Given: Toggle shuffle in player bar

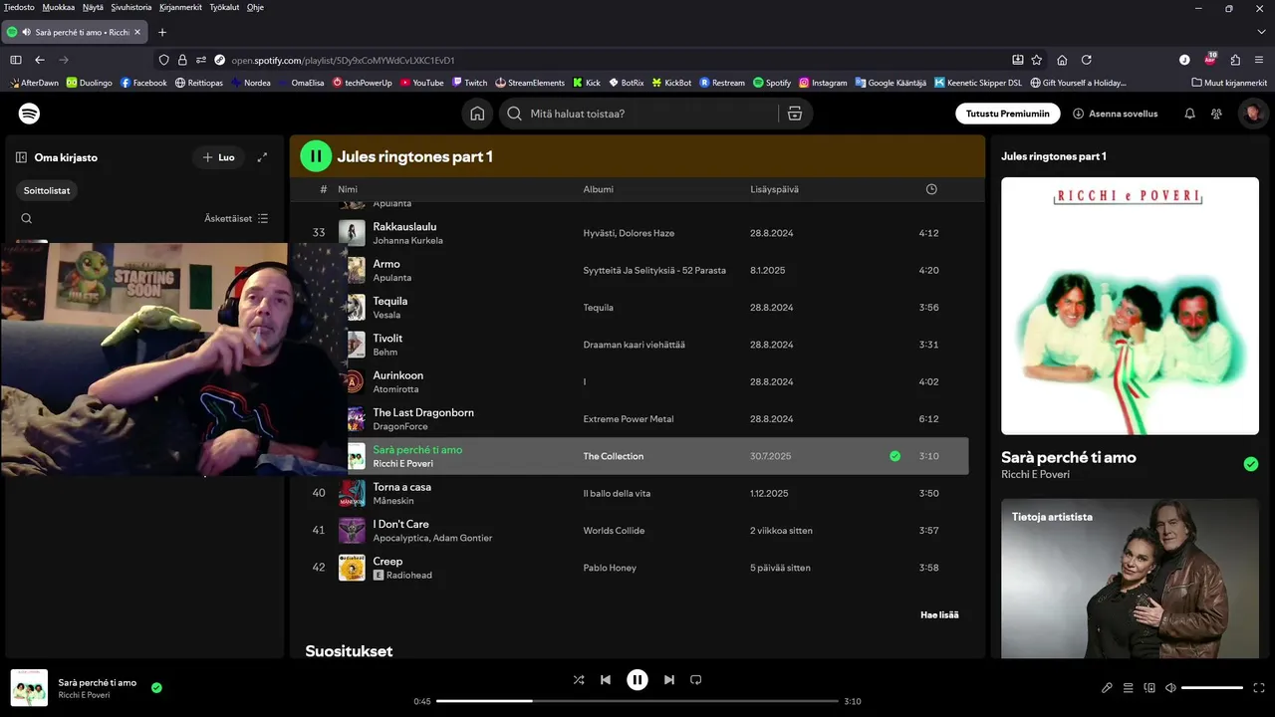Looking at the screenshot, I should point(579,680).
